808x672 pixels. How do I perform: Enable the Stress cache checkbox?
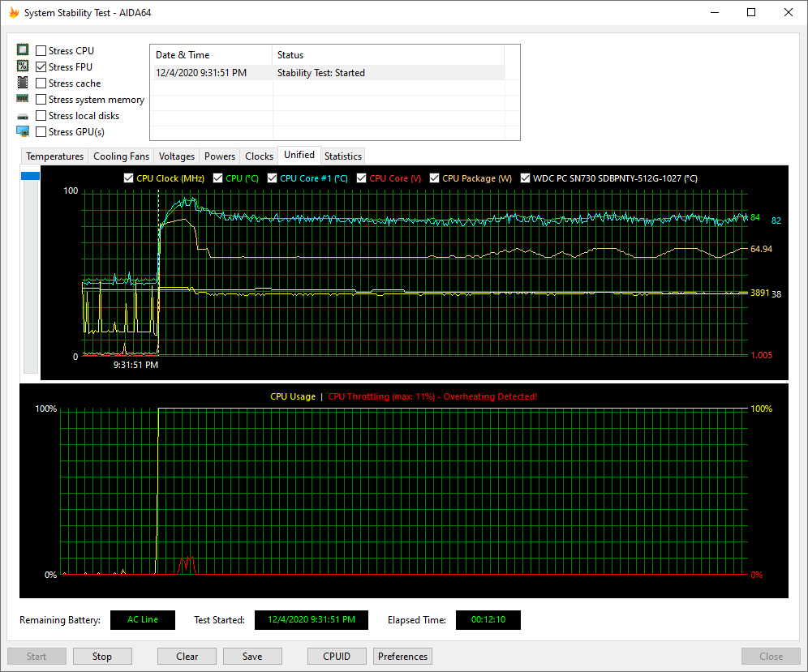coord(41,83)
